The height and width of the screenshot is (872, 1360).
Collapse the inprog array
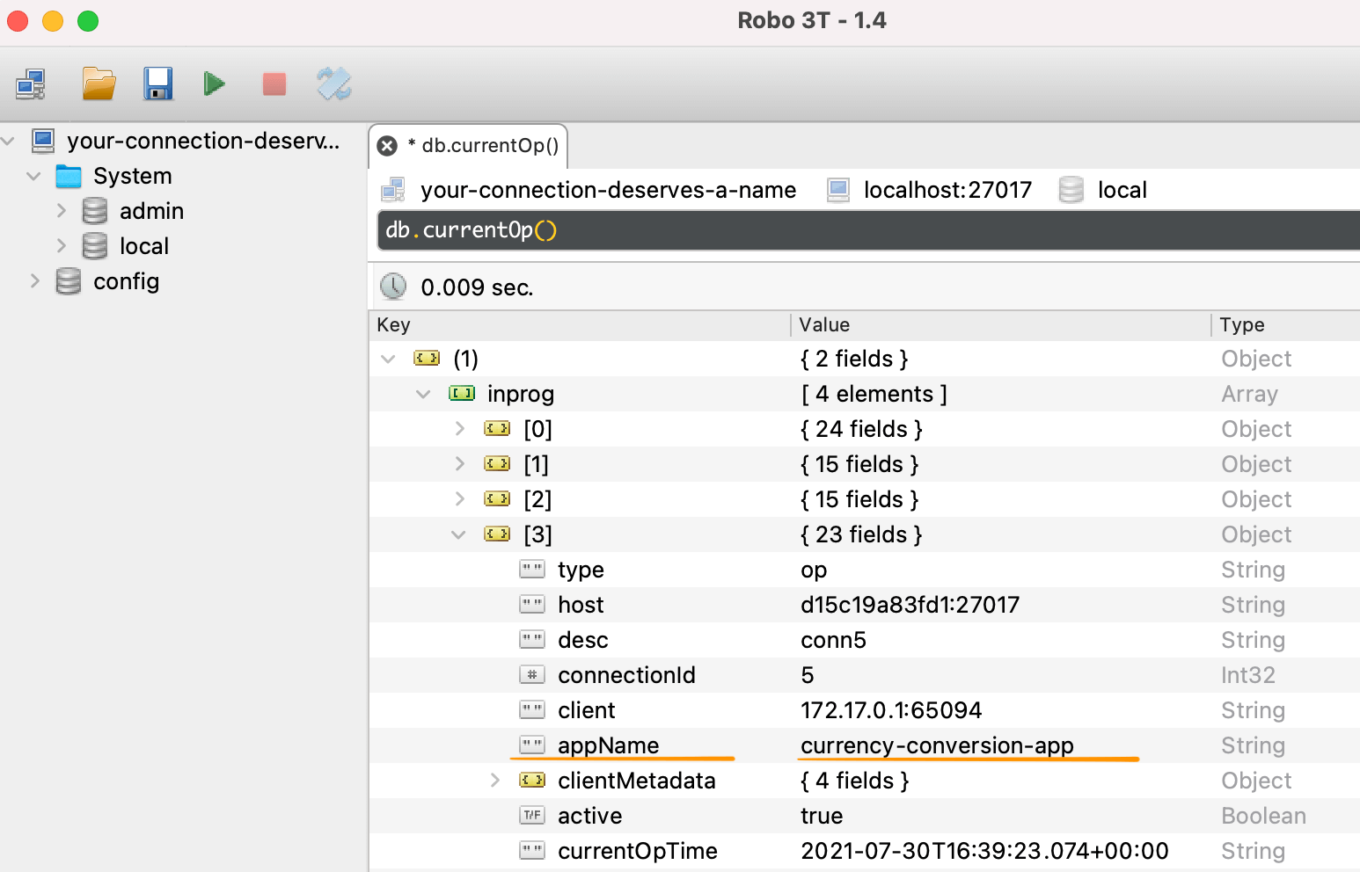click(x=423, y=394)
